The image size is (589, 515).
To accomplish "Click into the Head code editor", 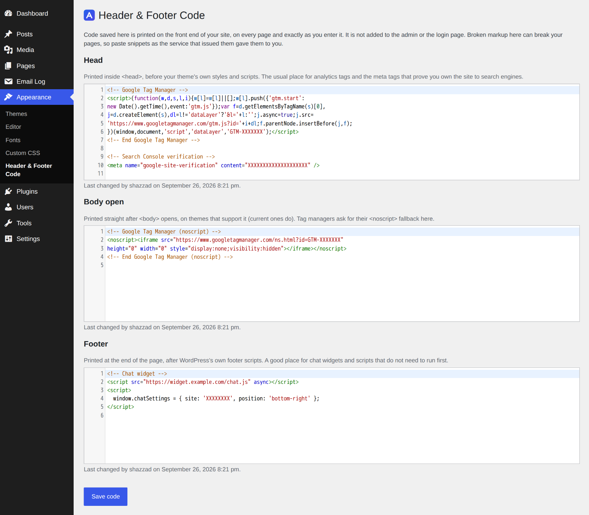I will click(x=332, y=132).
